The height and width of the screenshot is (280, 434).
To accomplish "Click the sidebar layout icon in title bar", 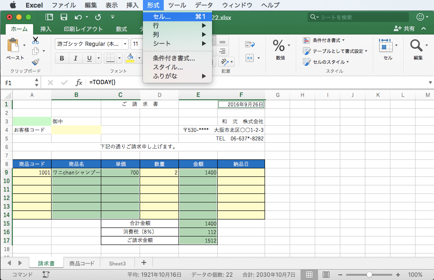I will [x=49, y=17].
